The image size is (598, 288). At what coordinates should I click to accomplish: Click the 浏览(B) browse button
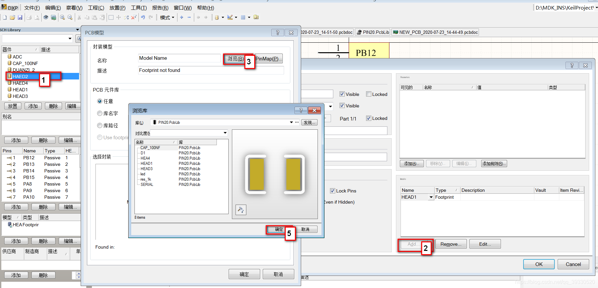[x=236, y=59]
